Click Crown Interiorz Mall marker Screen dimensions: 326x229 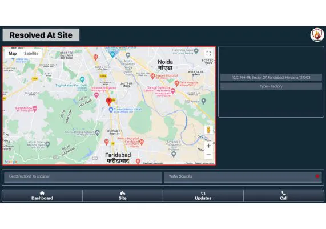111,110
